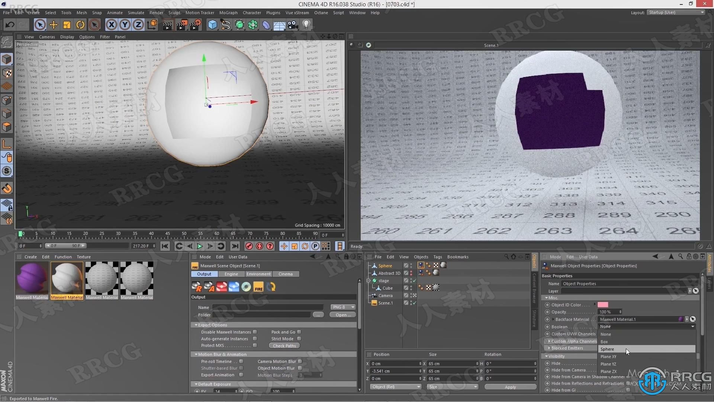Screen dimensions: 714x402
Task: Enable Disable Maxwell Instances checkbox
Action: [255, 332]
